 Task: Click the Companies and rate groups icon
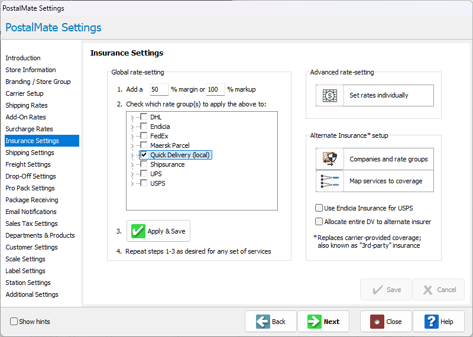[330, 159]
